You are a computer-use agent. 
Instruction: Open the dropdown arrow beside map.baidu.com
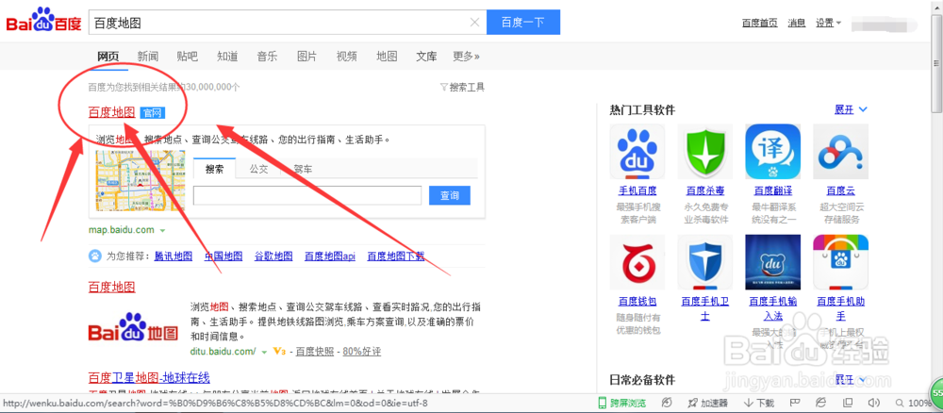[x=162, y=230]
